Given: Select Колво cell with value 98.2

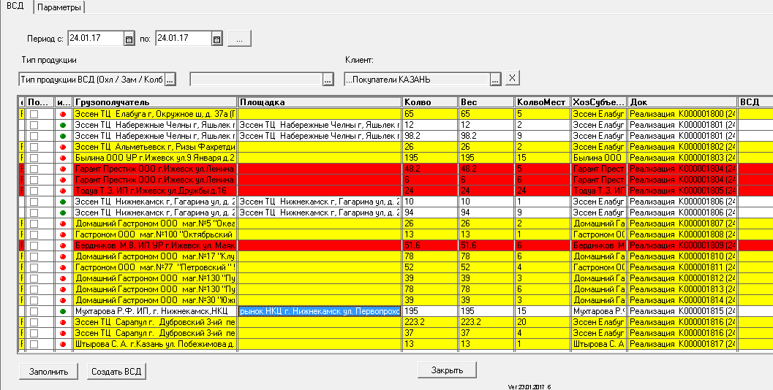Looking at the screenshot, I should click(430, 136).
